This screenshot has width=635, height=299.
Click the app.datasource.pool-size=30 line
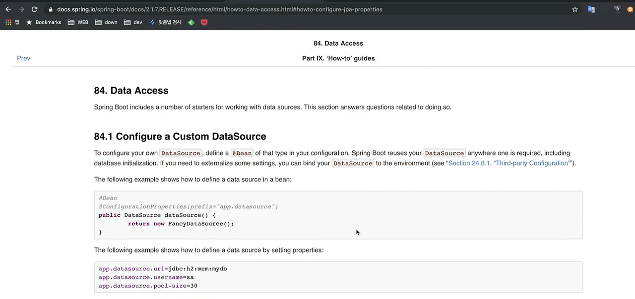148,286
